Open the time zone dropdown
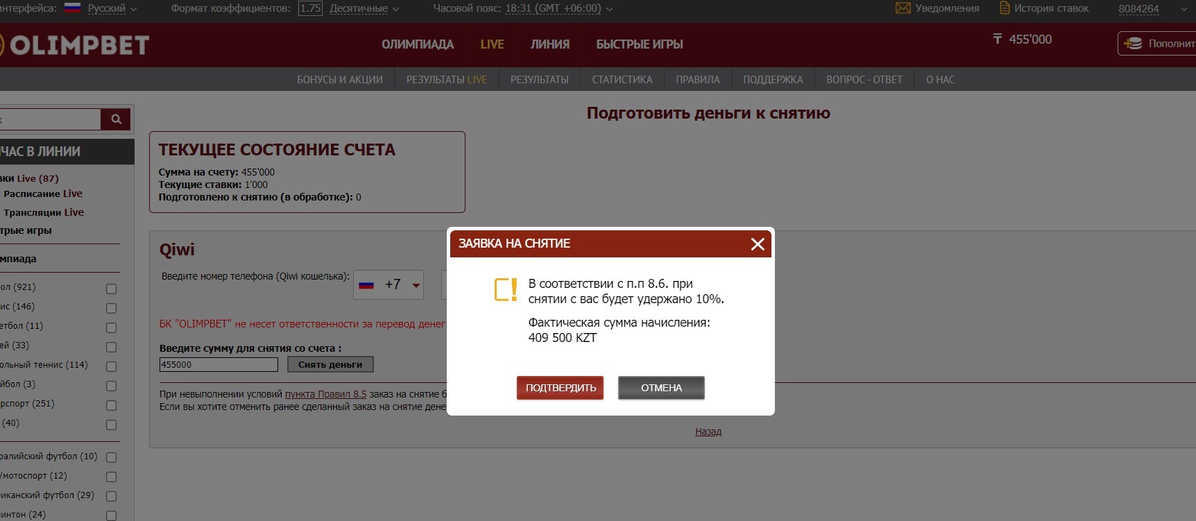Viewport: 1196px width, 521px height. (558, 8)
